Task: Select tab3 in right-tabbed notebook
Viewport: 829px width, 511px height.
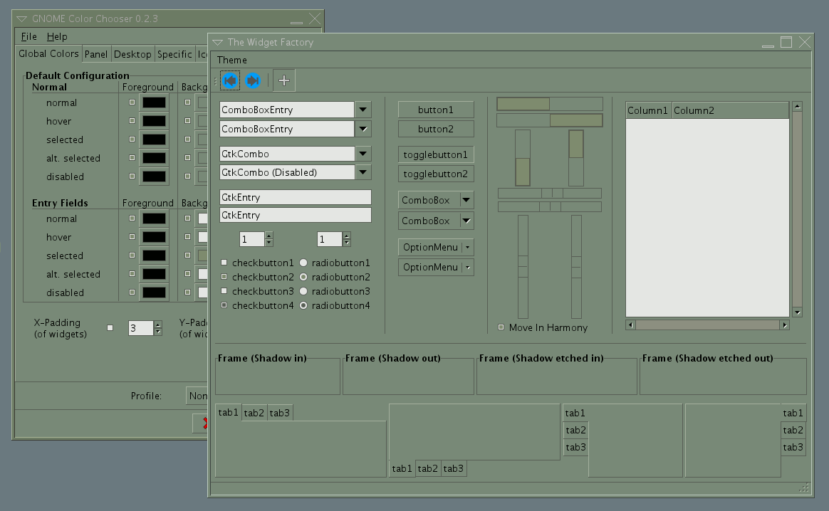Action: [793, 447]
